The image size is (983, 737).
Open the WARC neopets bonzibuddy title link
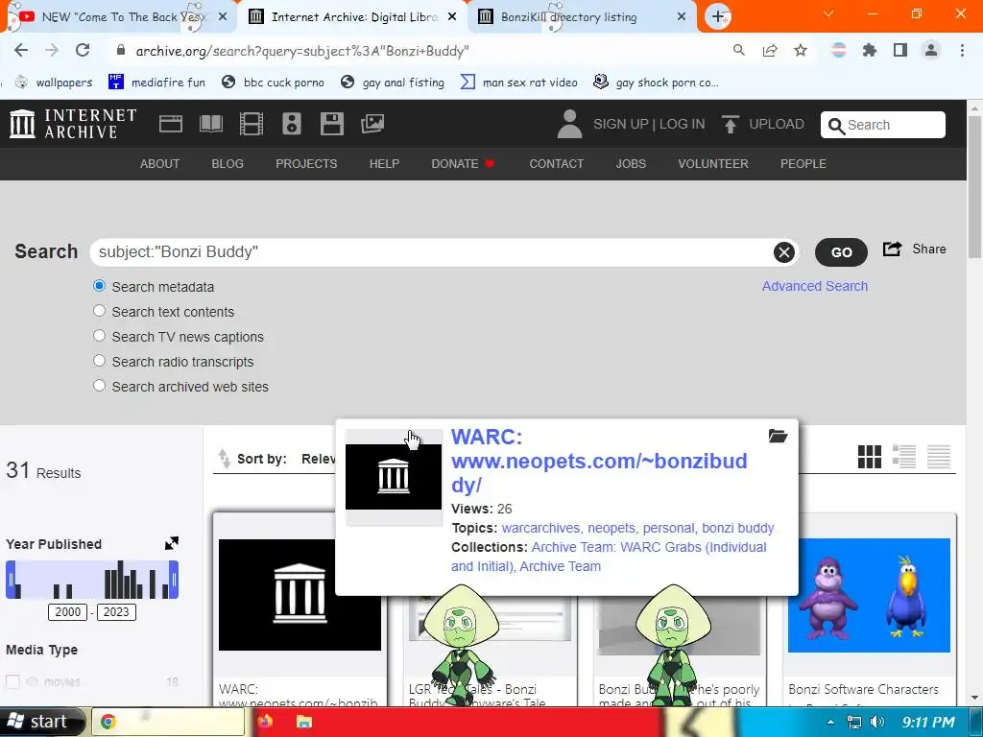point(599,461)
